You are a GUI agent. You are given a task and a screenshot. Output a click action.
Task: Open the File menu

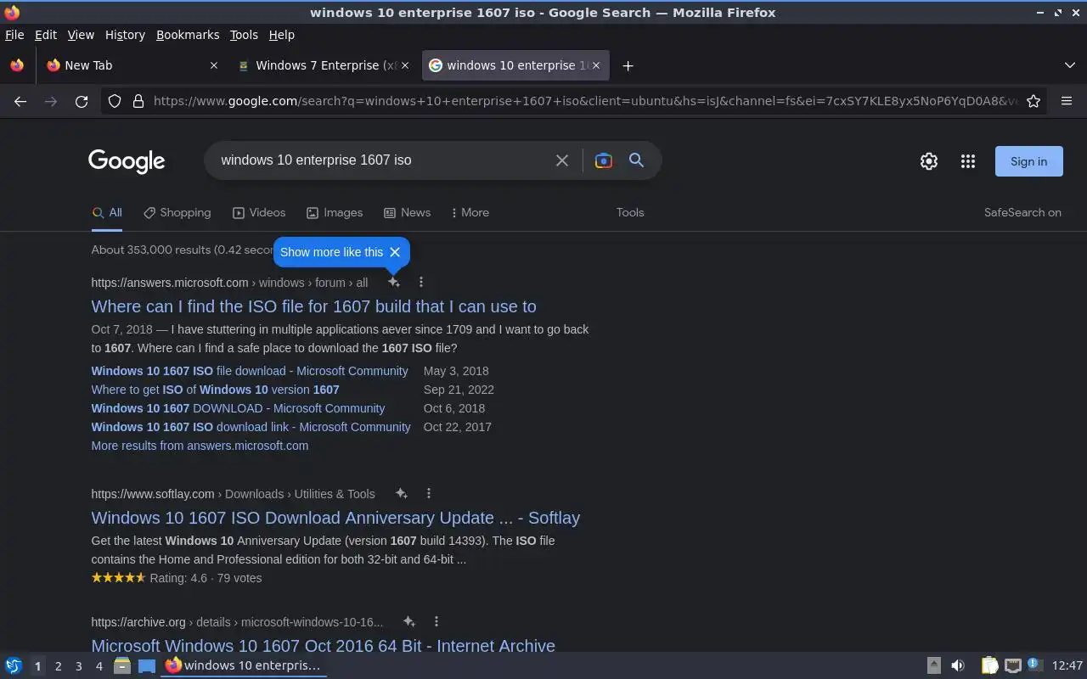pos(14,35)
